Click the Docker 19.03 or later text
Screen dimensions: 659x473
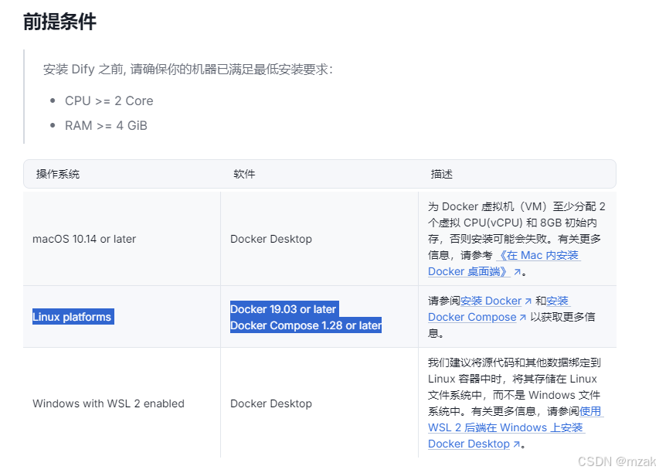(x=284, y=309)
